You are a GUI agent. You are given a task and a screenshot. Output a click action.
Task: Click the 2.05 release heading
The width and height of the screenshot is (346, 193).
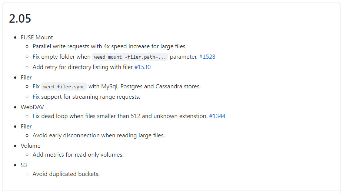[20, 19]
